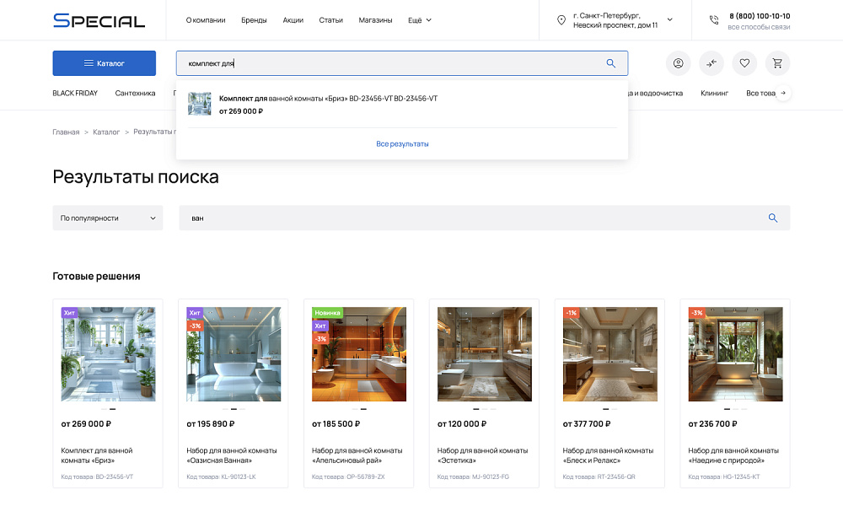This screenshot has width=843, height=506.
Task: Click the phone icon near the contact number
Action: pyautogui.click(x=714, y=20)
